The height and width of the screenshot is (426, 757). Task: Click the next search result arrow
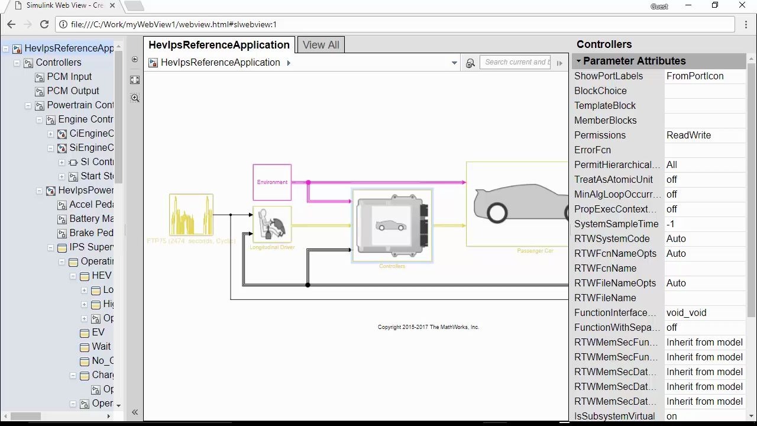[559, 63]
